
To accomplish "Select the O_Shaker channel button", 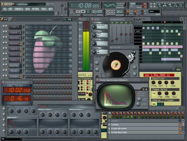I will tap(15, 76).
